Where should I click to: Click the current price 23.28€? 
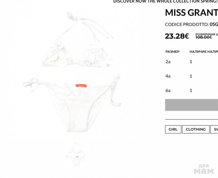point(177,36)
